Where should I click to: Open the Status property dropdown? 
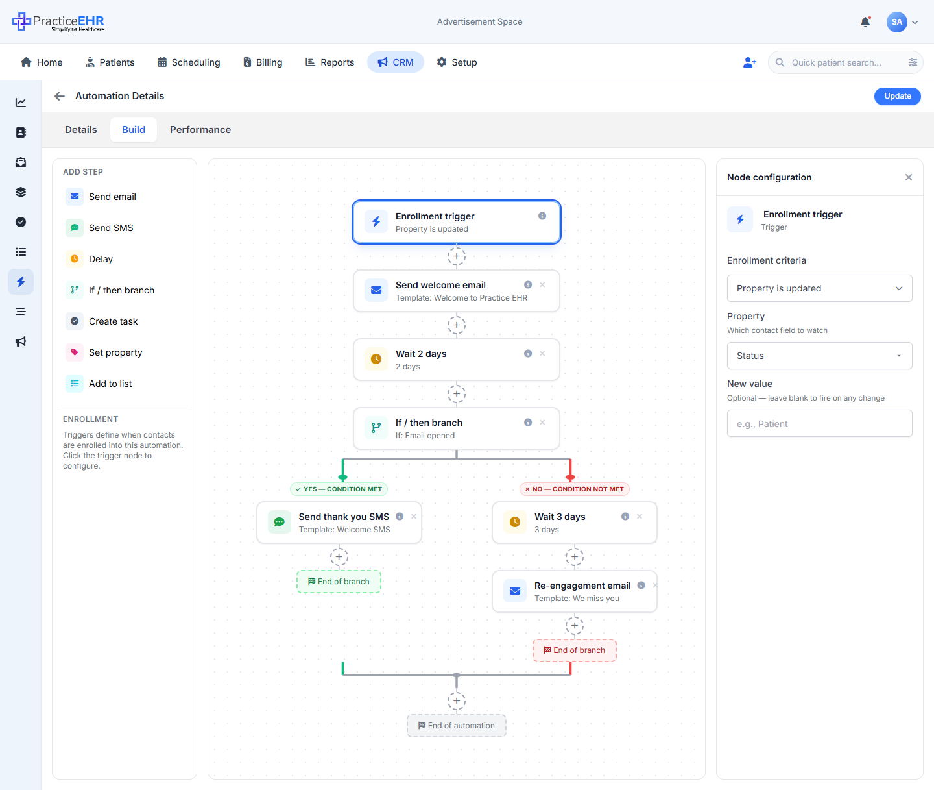pos(820,356)
